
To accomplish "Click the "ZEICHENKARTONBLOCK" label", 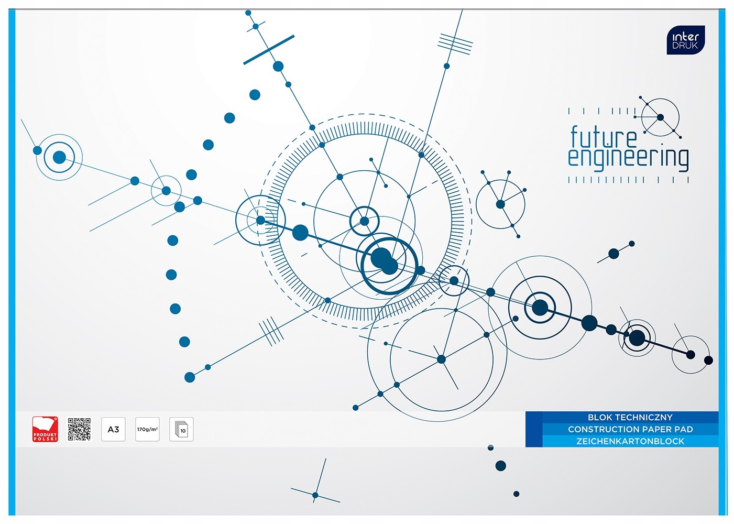I will (630, 441).
